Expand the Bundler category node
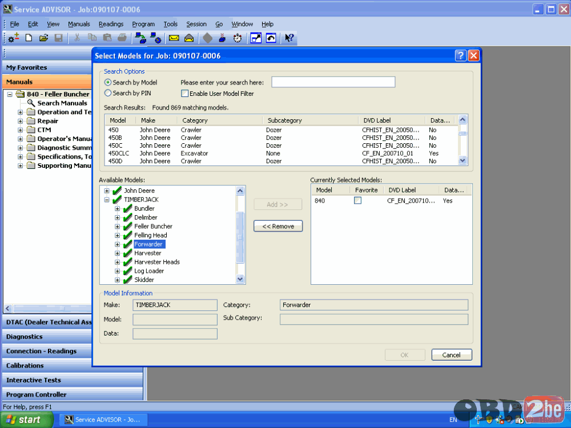The image size is (571, 428). coord(117,208)
